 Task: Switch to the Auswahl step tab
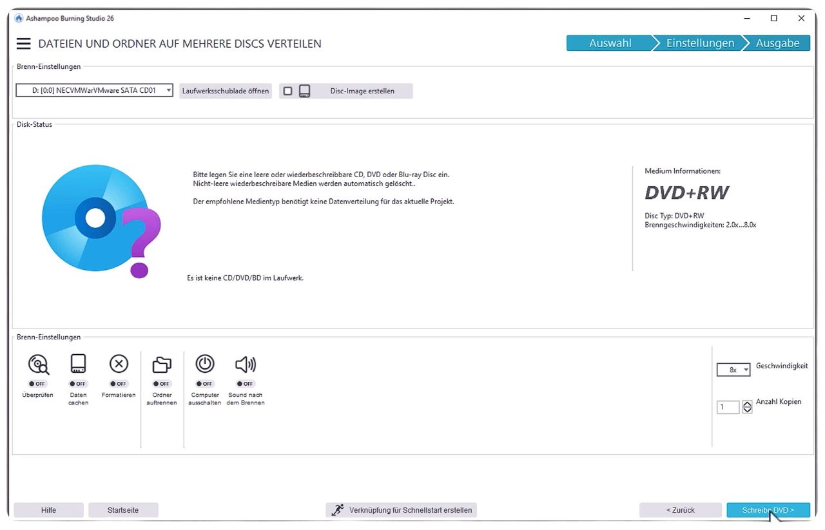[610, 43]
